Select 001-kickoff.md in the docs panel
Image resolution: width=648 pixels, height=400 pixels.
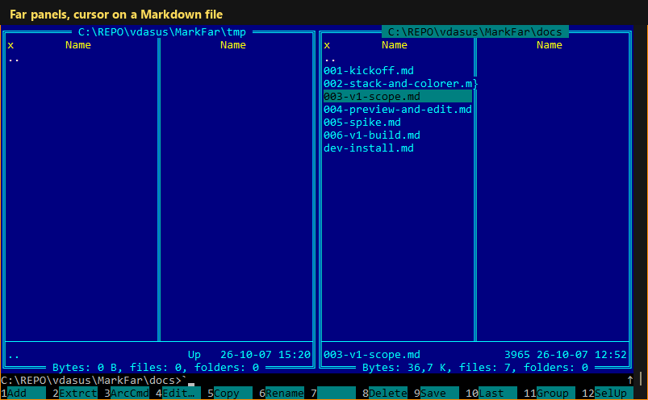(x=368, y=71)
